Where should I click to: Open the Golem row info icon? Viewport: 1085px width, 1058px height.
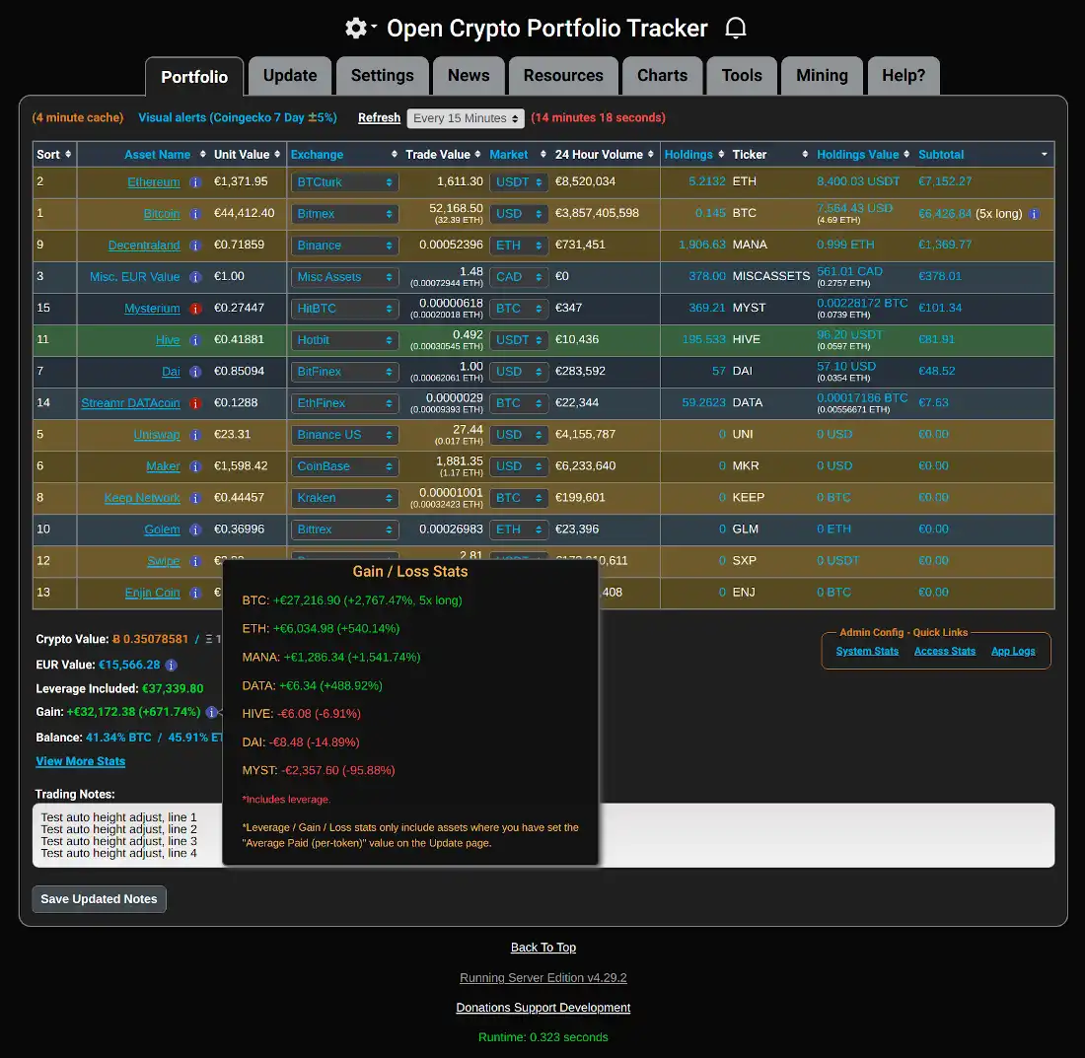click(196, 529)
